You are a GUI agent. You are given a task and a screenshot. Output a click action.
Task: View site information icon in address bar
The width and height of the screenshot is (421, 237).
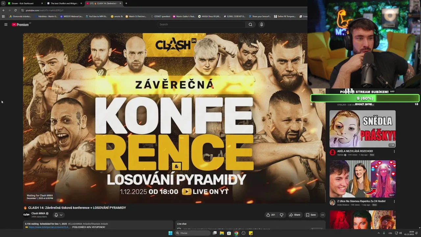[23, 10]
